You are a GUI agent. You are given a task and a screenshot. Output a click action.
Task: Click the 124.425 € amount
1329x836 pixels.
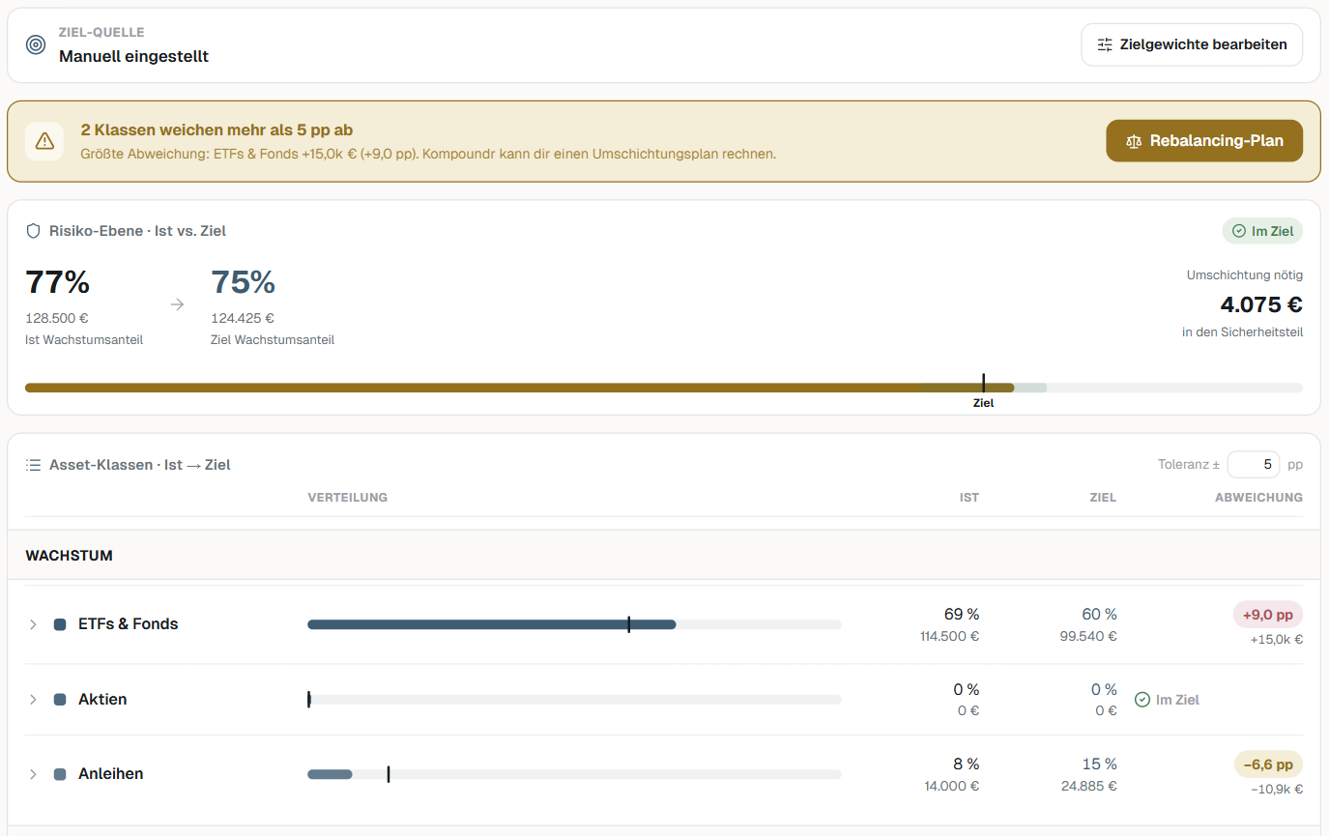pyautogui.click(x=243, y=318)
